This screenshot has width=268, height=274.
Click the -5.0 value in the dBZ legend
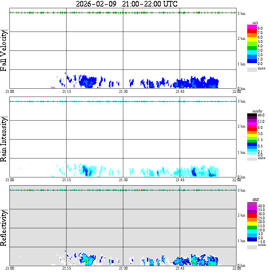(x=261, y=242)
